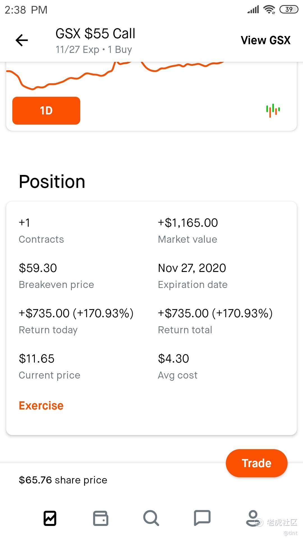The image size is (303, 540).
Task: Open the wallet card tab icon
Action: (101, 518)
